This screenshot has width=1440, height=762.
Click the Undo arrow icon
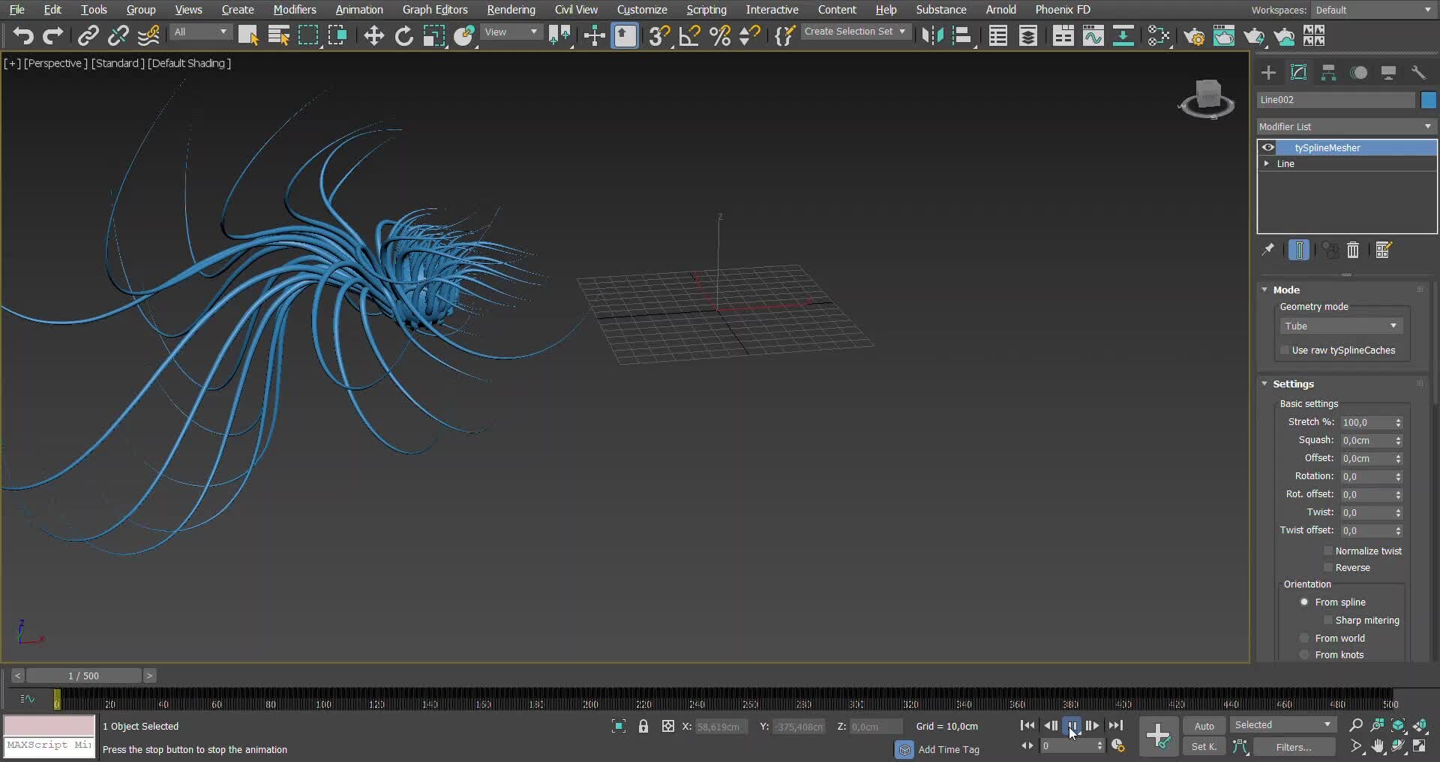pyautogui.click(x=22, y=36)
